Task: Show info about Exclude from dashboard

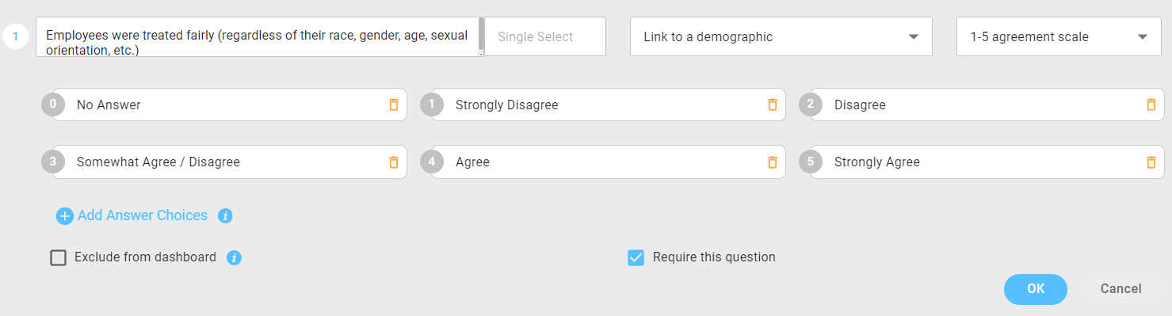Action: [234, 257]
